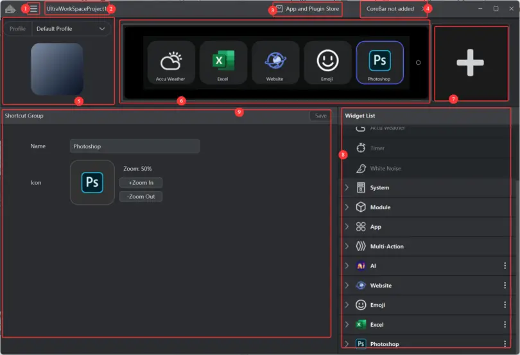The image size is (520, 355).
Task: Click the CoreBar not added status
Action: pyautogui.click(x=390, y=9)
